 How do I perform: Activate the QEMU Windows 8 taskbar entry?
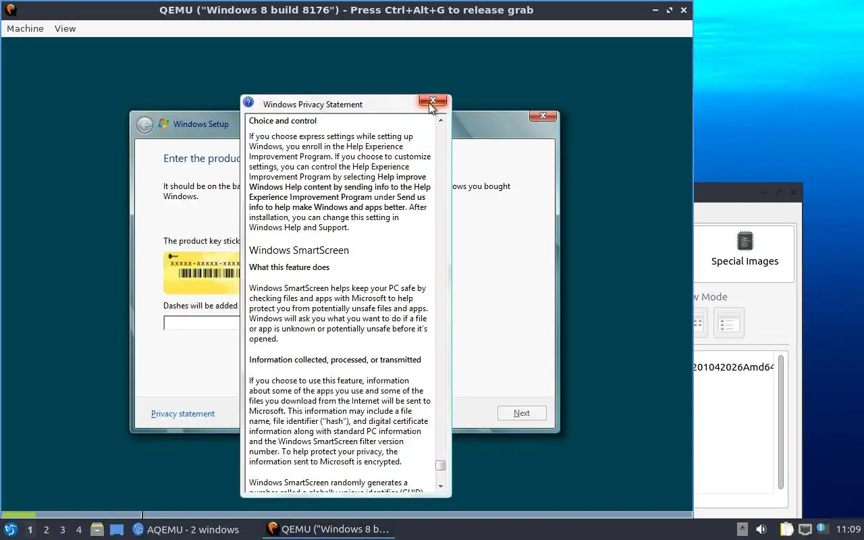coord(328,529)
